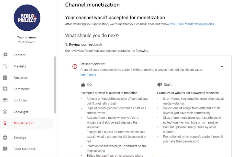Screen dimensions: 251x157
Task: Select the Subtitles icon in sidebar
Action: click(5, 100)
